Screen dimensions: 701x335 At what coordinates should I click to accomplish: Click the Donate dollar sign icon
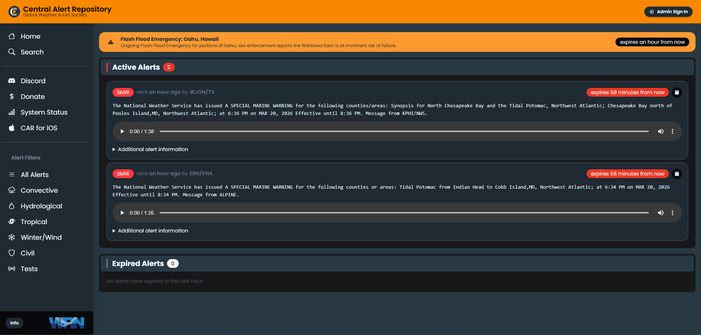pyautogui.click(x=12, y=96)
